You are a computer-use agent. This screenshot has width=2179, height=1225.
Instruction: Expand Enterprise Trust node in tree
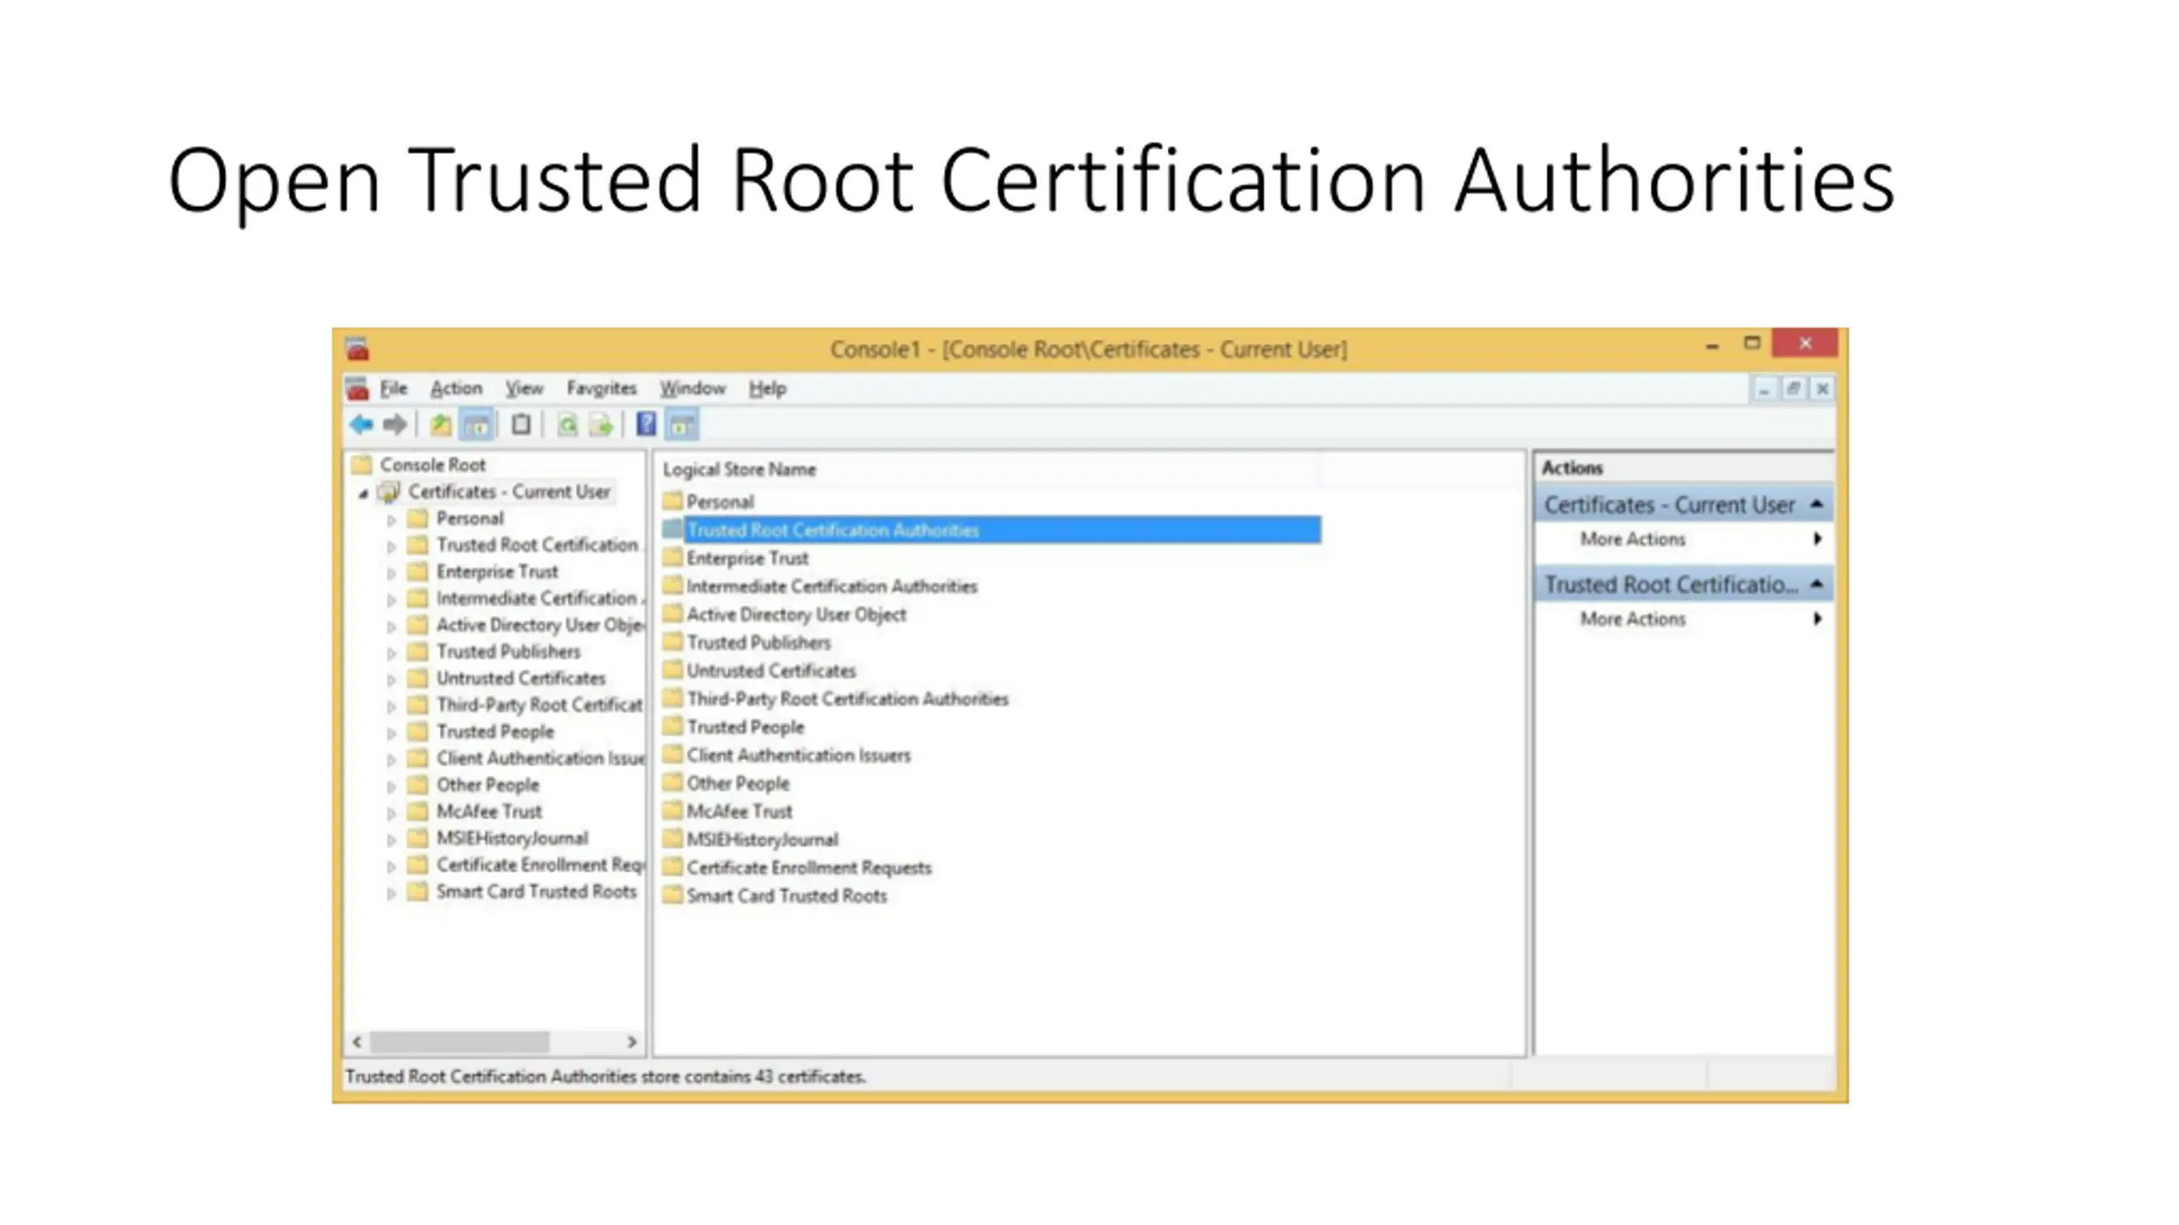(392, 573)
